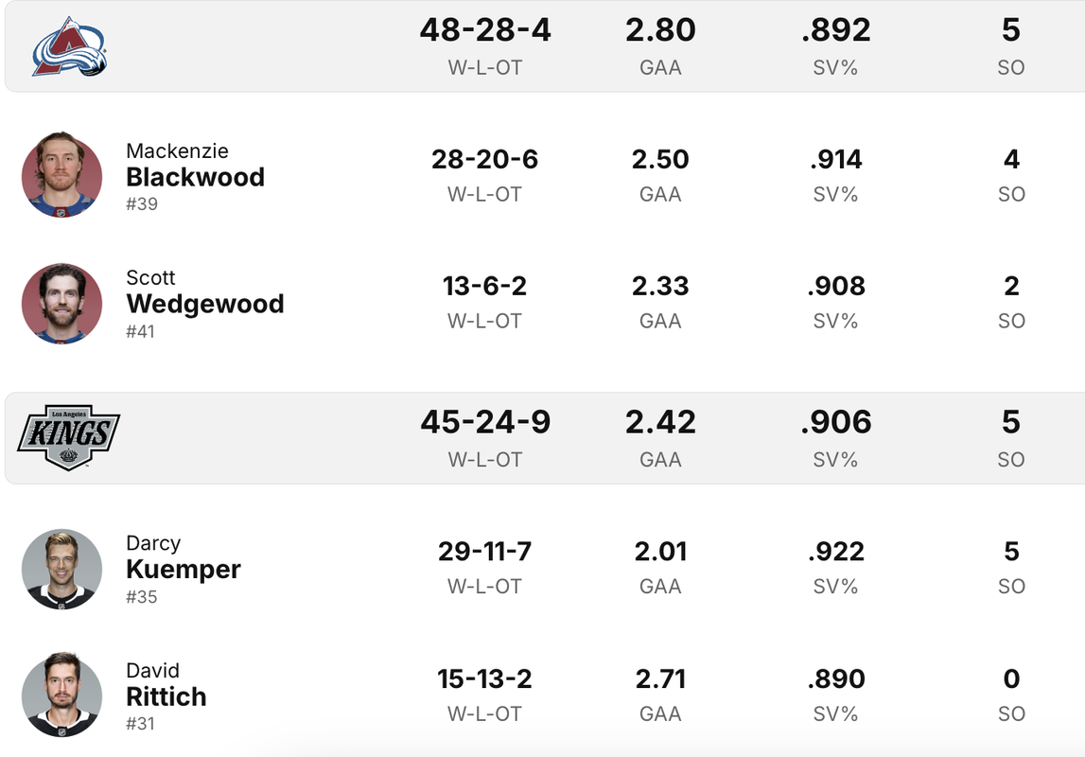Open Mackenzie Blackwood's headshot photo
Image resolution: width=1085 pixels, height=757 pixels.
click(x=61, y=176)
